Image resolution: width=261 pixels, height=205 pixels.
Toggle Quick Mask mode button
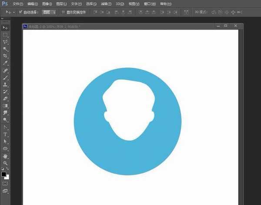pyautogui.click(x=5, y=184)
